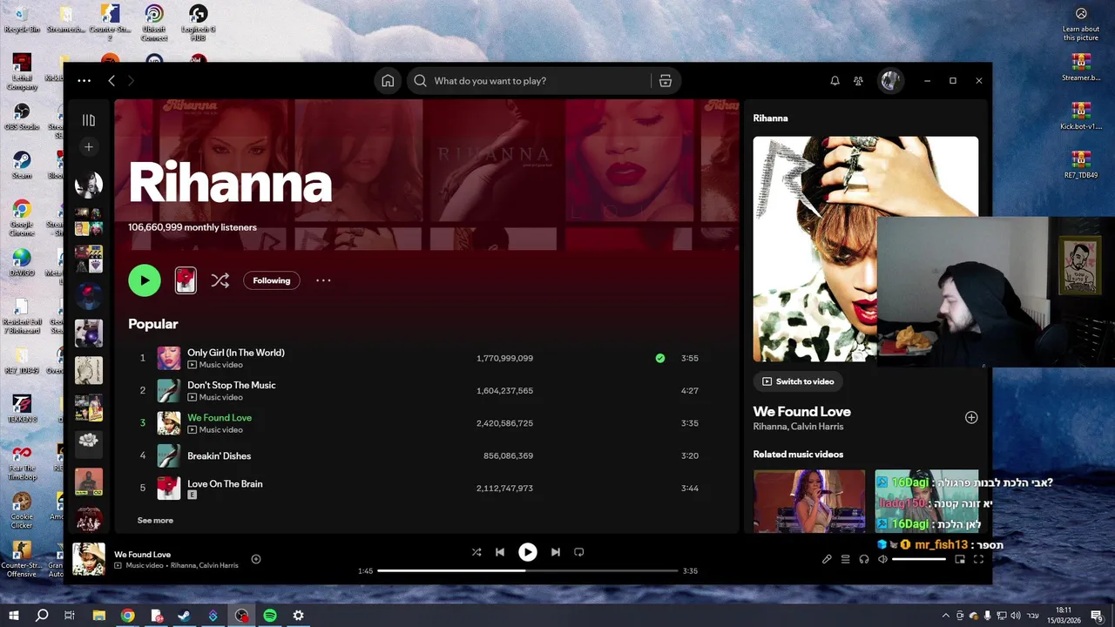Skip to previous track
This screenshot has width=1115, height=627.
pyautogui.click(x=500, y=552)
